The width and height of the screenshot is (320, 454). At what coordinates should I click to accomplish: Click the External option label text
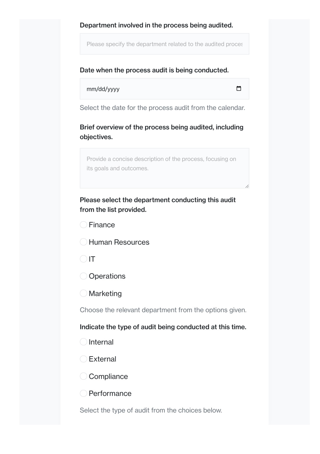(x=102, y=359)
